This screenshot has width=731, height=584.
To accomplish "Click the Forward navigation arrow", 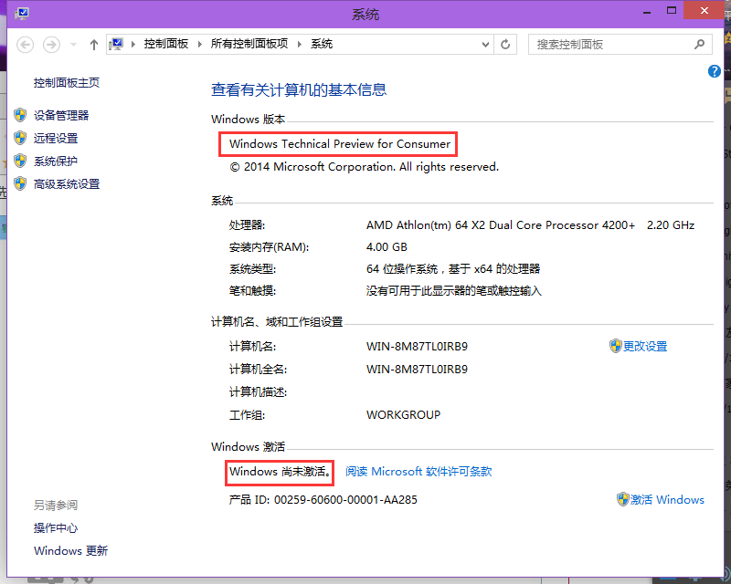I will (x=52, y=44).
